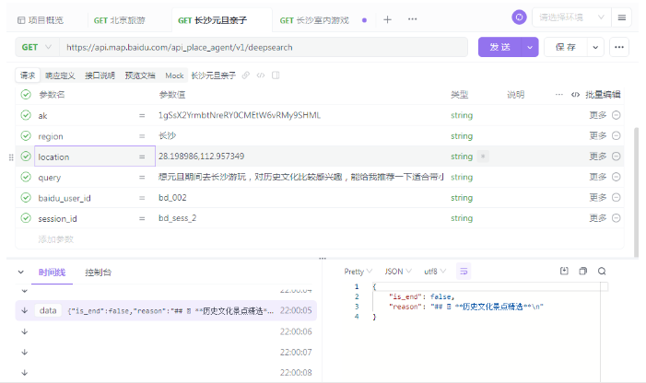This screenshot has height=383, width=646.
Task: Open the GET 长沙室内游戏 tab
Action: (314, 20)
